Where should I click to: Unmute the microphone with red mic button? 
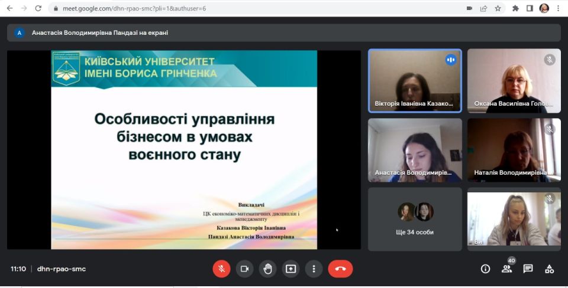(221, 269)
